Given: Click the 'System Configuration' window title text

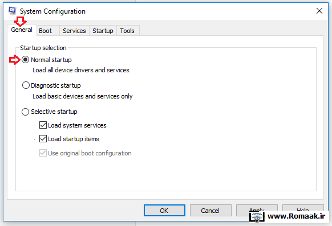Looking at the screenshot, I should (52, 11).
